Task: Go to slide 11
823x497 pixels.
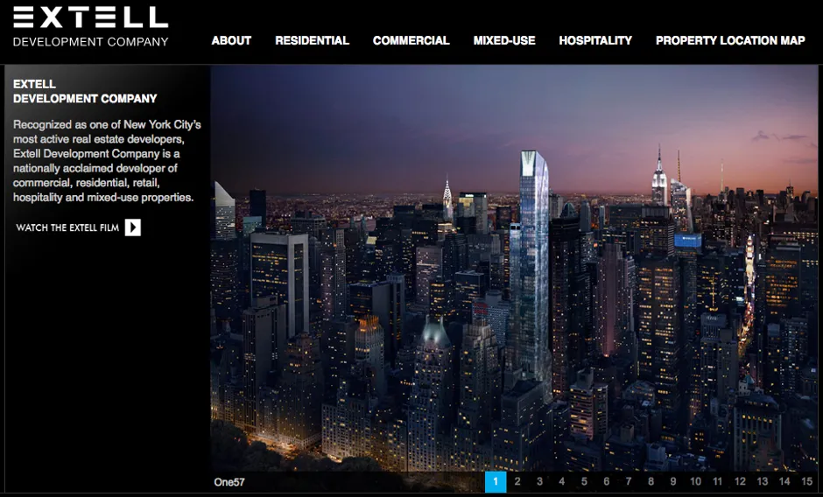Action: pos(718,482)
